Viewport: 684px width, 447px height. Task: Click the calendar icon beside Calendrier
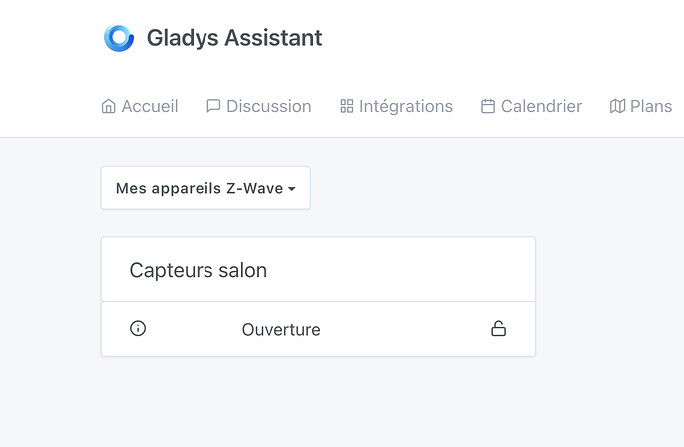[488, 106]
